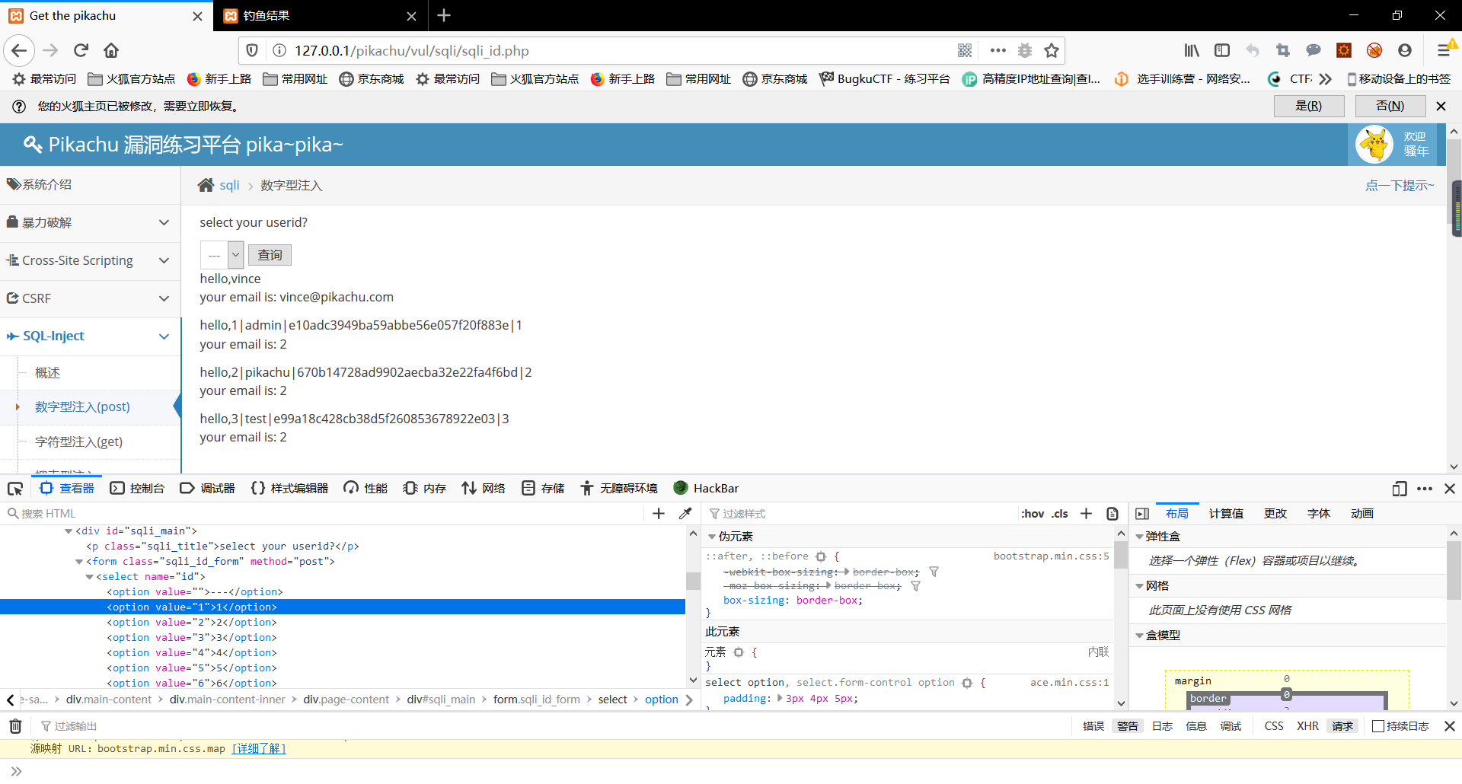Toggle responsive design mode icon
This screenshot has width=1462, height=784.
tap(1400, 489)
